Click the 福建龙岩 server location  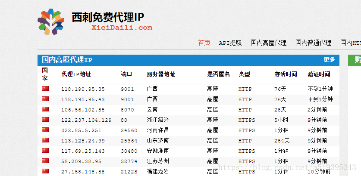[x=158, y=171]
